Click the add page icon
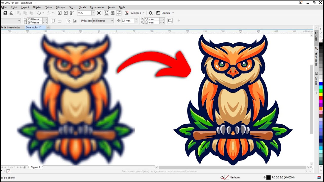This screenshot has width=324, height=182. coord(25,167)
